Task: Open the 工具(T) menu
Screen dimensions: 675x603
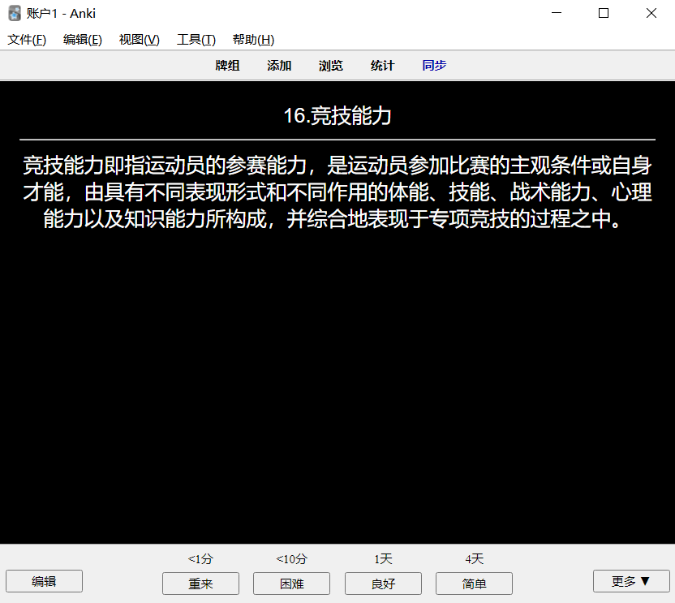Action: click(x=196, y=40)
